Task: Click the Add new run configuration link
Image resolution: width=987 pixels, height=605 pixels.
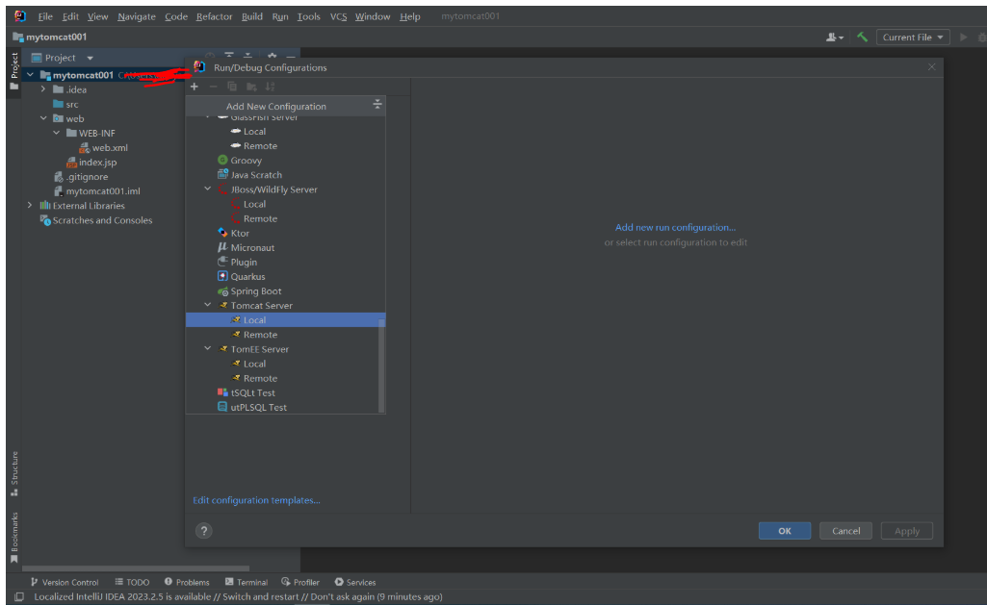Action: tap(675, 228)
